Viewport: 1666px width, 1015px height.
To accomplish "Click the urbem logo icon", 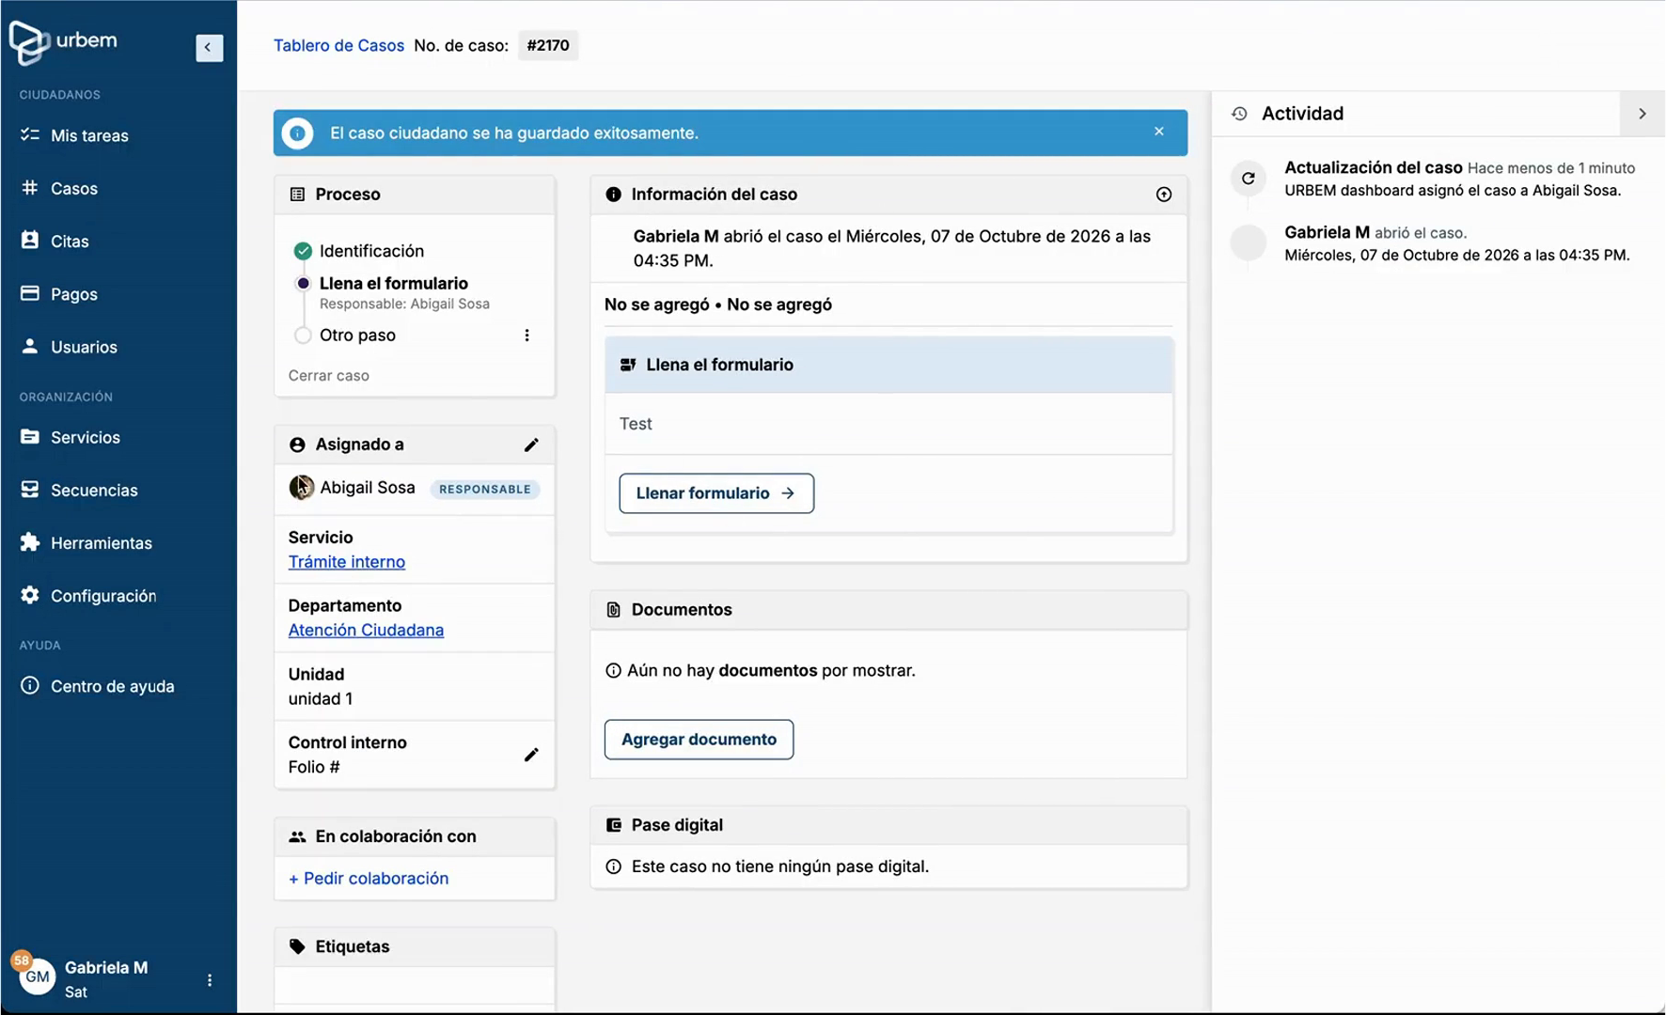I will (29, 42).
